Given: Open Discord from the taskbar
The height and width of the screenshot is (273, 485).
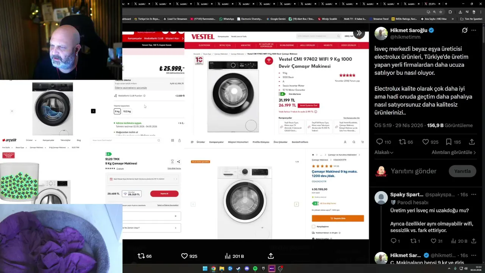Looking at the screenshot, I should [x=247, y=268].
